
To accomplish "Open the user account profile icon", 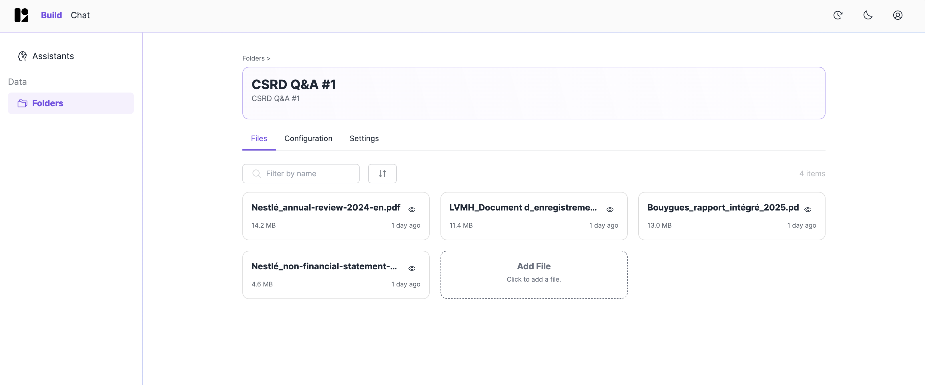I will 898,15.
